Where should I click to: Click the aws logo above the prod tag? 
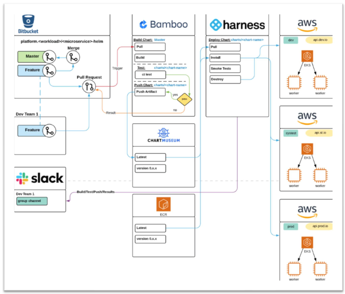click(307, 211)
